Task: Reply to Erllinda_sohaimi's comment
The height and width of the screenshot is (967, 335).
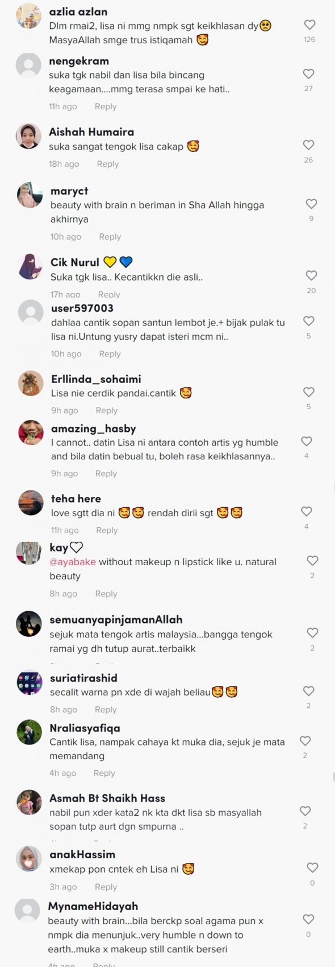Action: (x=107, y=410)
